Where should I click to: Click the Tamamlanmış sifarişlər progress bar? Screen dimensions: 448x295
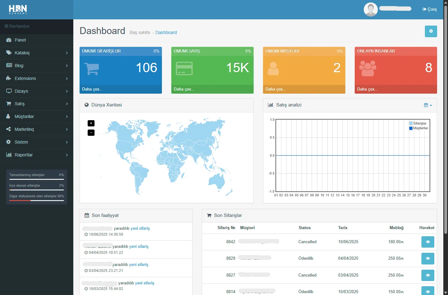37,179
